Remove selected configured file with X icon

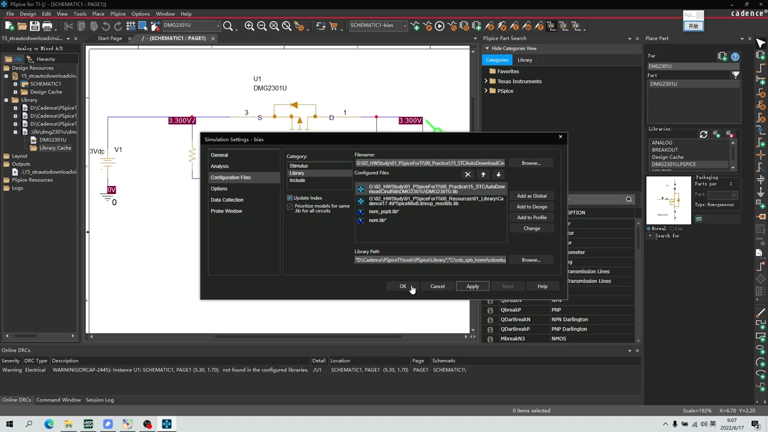[468, 175]
